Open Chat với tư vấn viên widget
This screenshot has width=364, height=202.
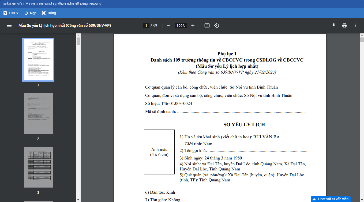tap(331, 199)
